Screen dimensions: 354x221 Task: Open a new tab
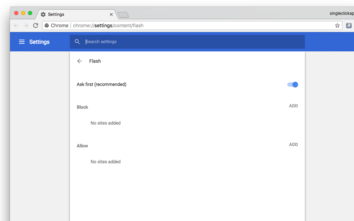(123, 15)
